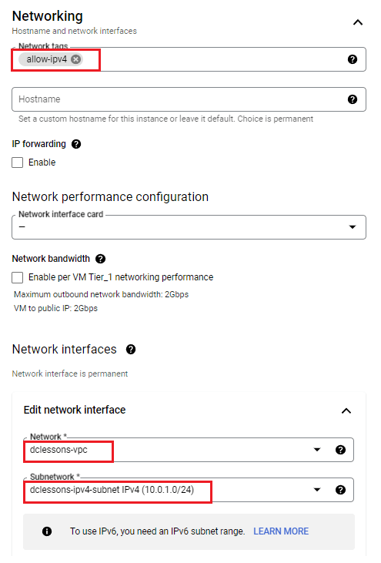Open Network interfaces help icon
Viewport: 381px width, 563px height.
pyautogui.click(x=131, y=350)
